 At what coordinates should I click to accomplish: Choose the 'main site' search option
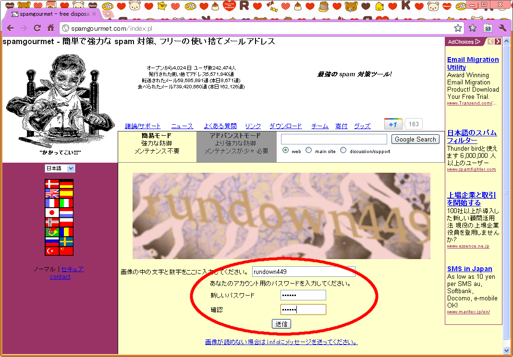(x=309, y=150)
